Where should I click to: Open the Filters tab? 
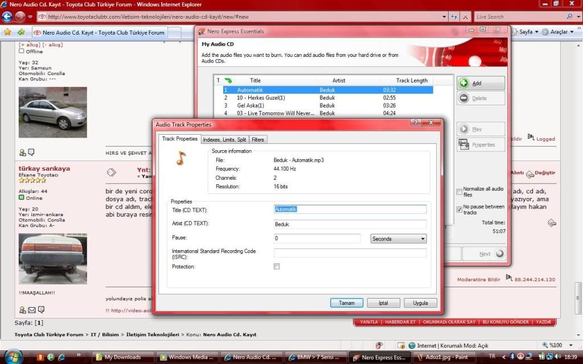258,139
